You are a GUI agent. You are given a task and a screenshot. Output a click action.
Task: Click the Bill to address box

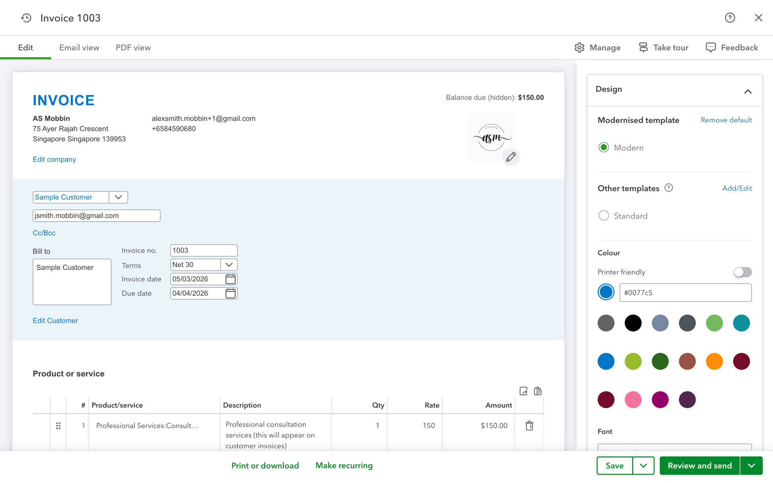(x=72, y=282)
